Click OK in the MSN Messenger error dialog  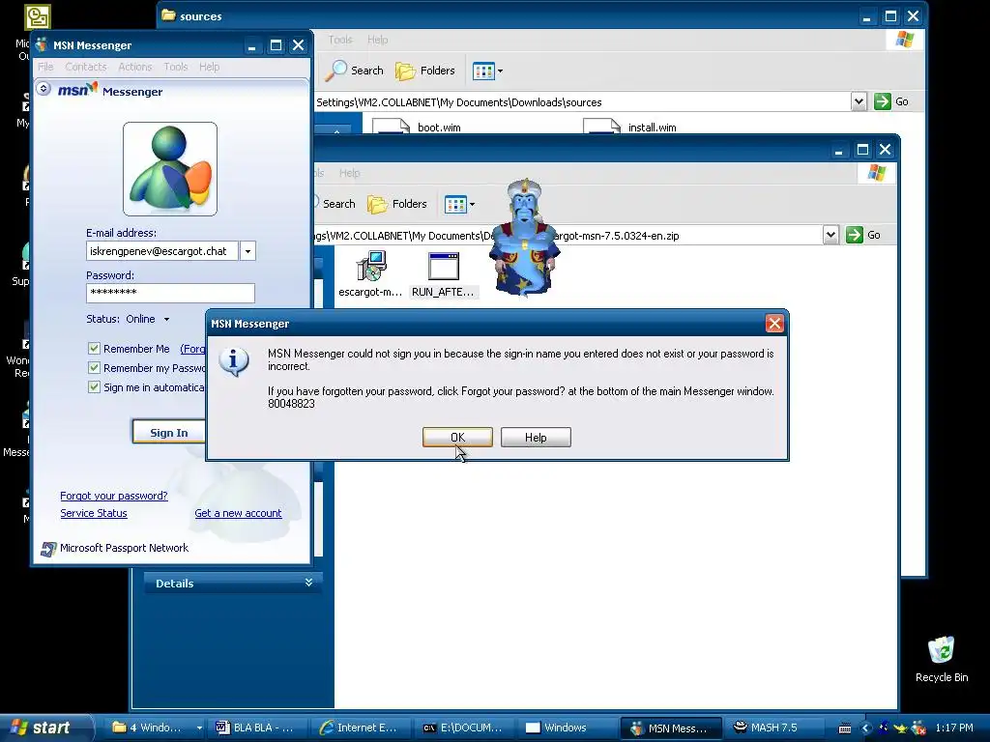pyautogui.click(x=457, y=438)
